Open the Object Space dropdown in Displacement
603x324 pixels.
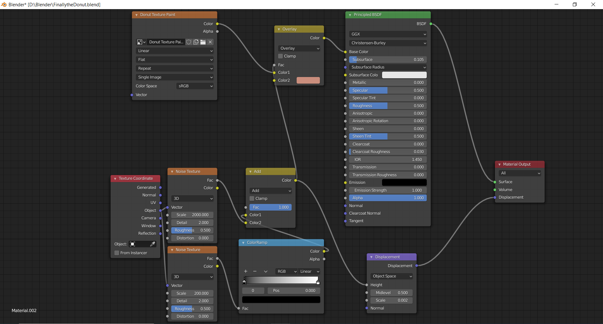click(392, 276)
